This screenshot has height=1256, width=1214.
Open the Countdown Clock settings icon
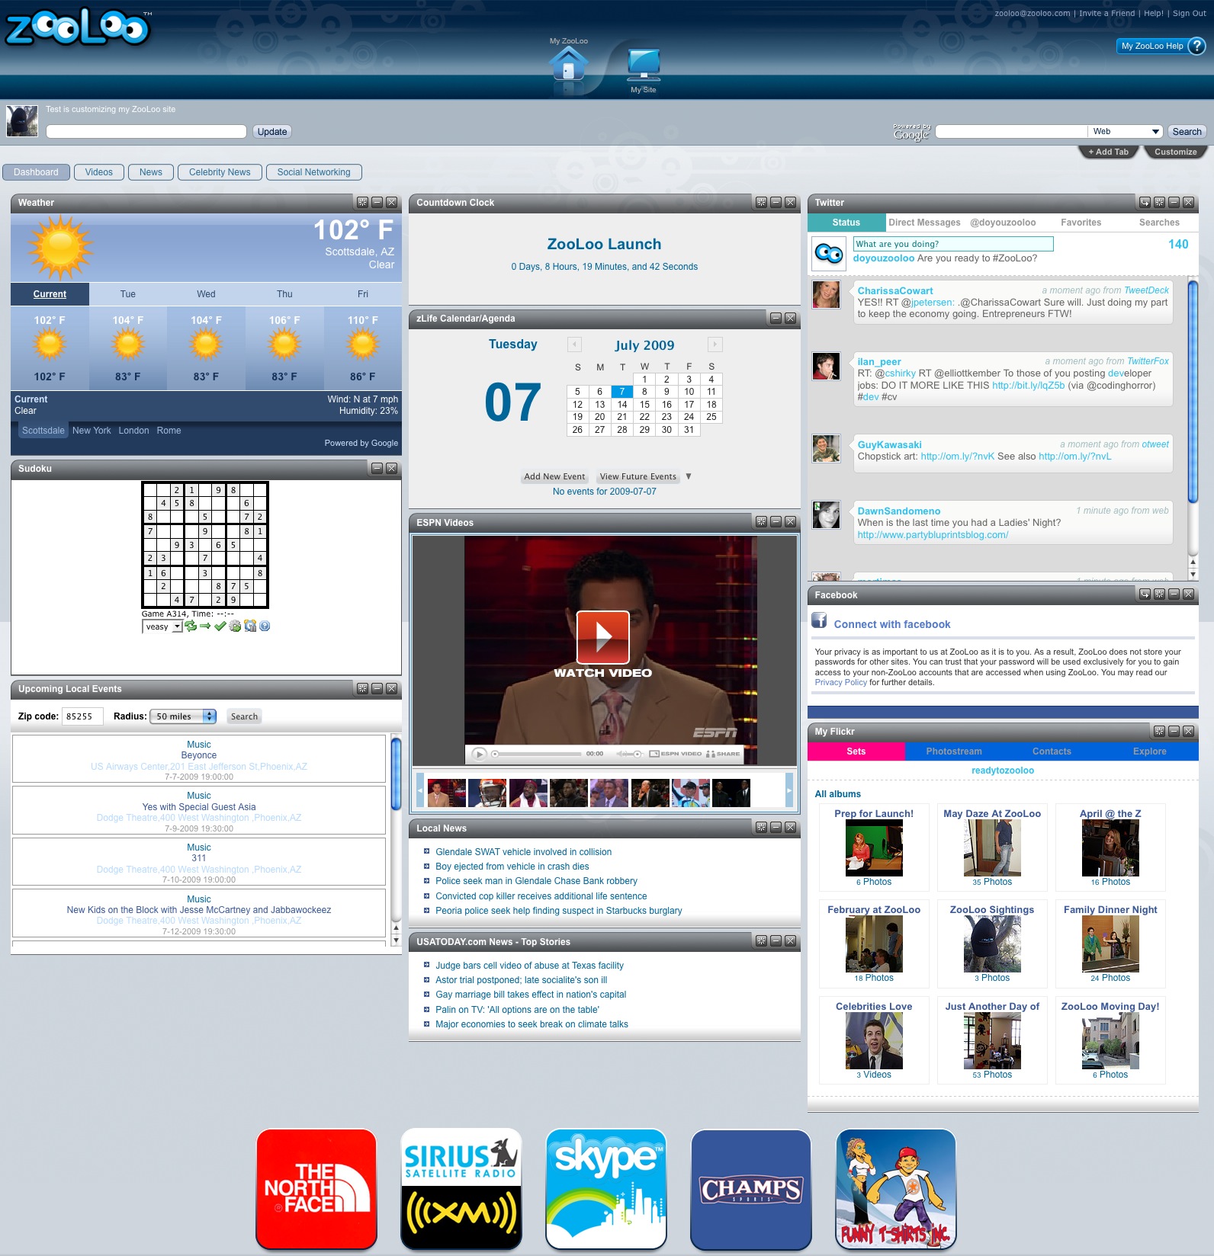click(761, 203)
